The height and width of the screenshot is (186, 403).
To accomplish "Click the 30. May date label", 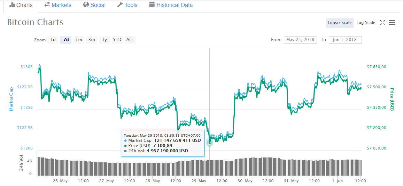I will [245, 181].
